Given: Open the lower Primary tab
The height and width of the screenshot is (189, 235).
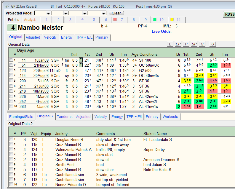Looking at the screenshot, I should [x=152, y=117].
